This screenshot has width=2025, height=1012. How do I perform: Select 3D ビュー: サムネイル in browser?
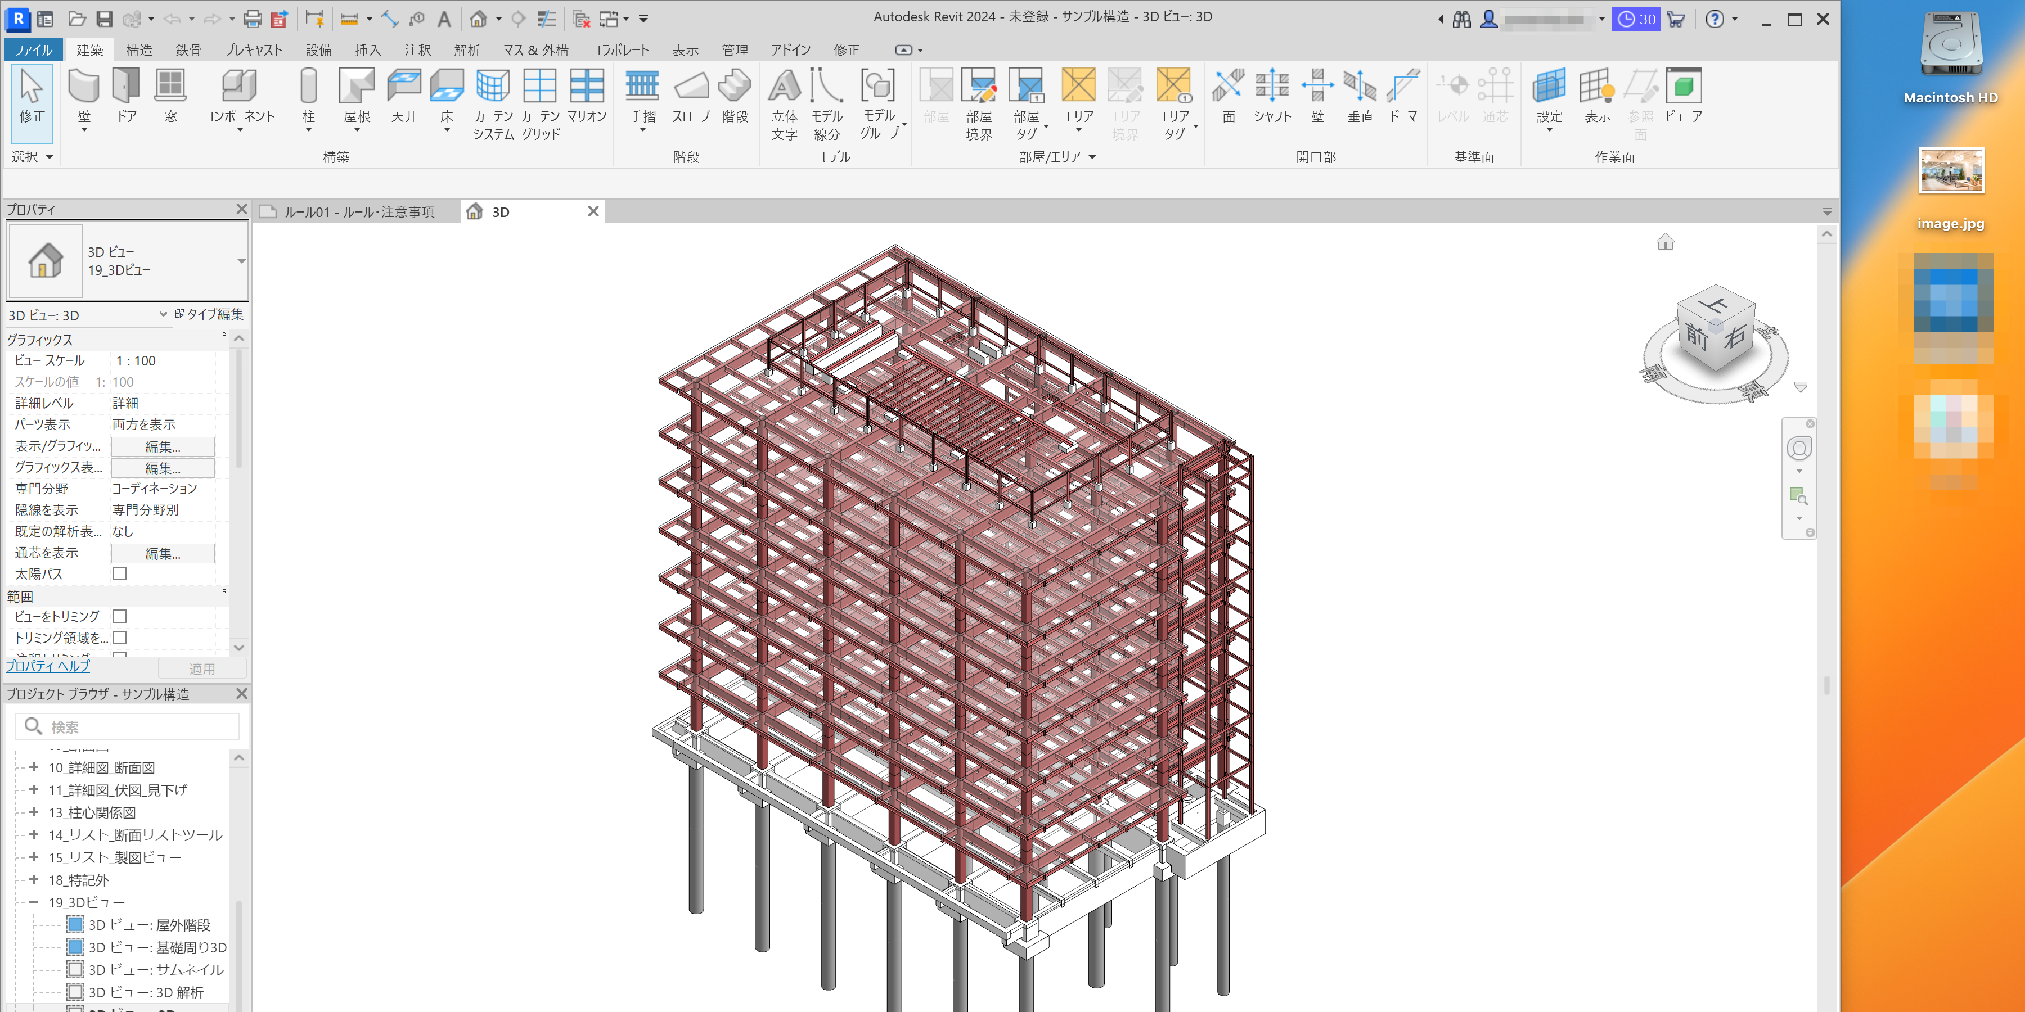click(156, 970)
